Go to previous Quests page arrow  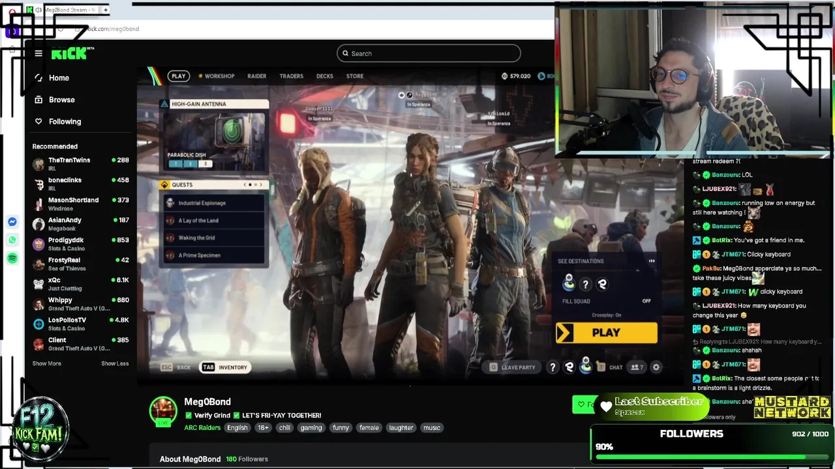245,185
